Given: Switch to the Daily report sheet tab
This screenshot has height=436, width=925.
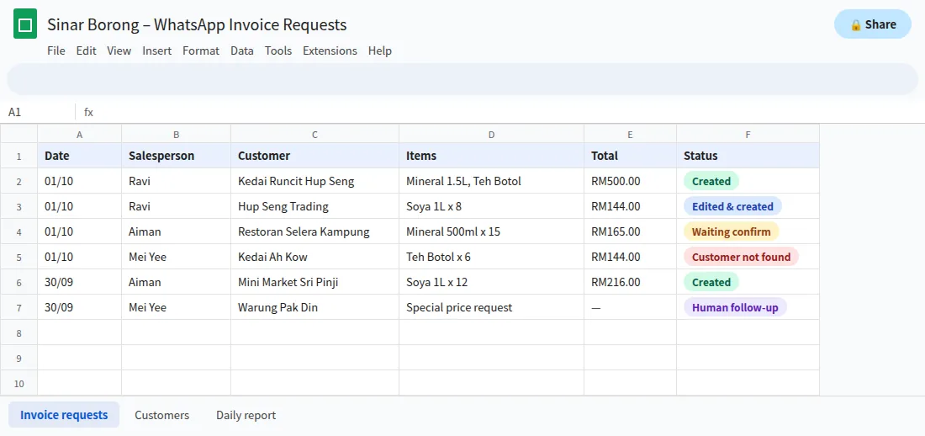Looking at the screenshot, I should [x=246, y=415].
